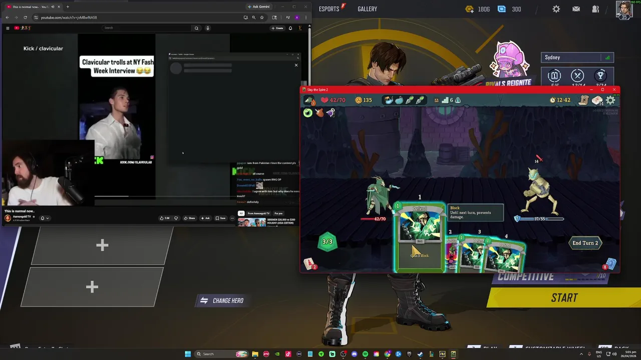Click the blue currency 300 icon
The image size is (641, 360).
(502, 9)
